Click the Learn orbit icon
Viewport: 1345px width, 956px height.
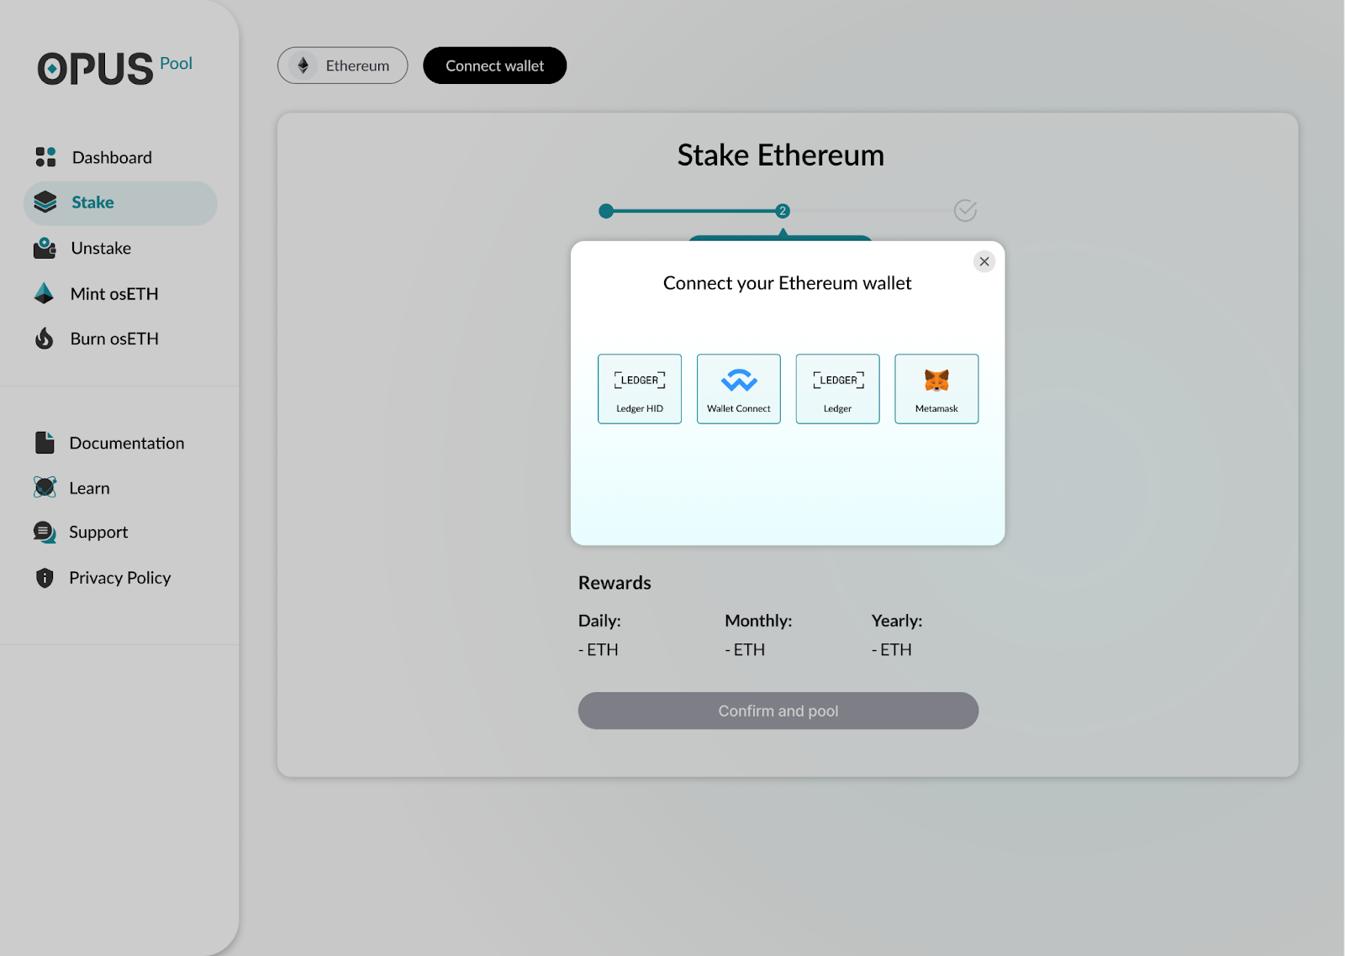point(44,487)
